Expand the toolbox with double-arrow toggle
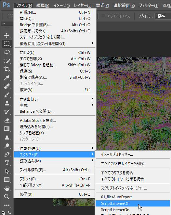Viewport: 171px width, 215px height. point(4,24)
